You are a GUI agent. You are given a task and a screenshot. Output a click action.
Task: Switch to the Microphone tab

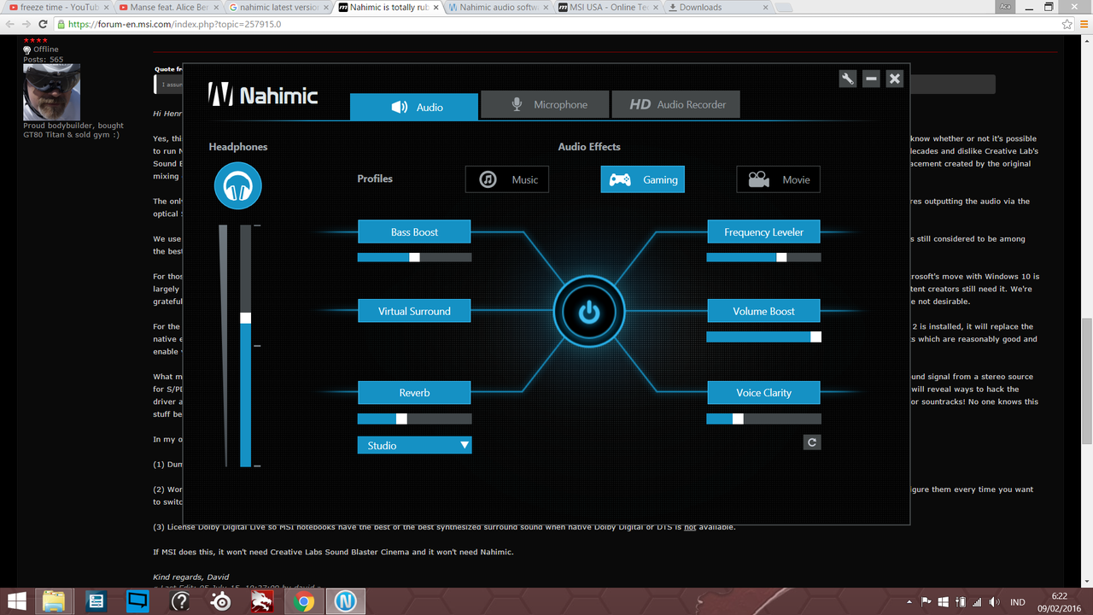click(545, 104)
